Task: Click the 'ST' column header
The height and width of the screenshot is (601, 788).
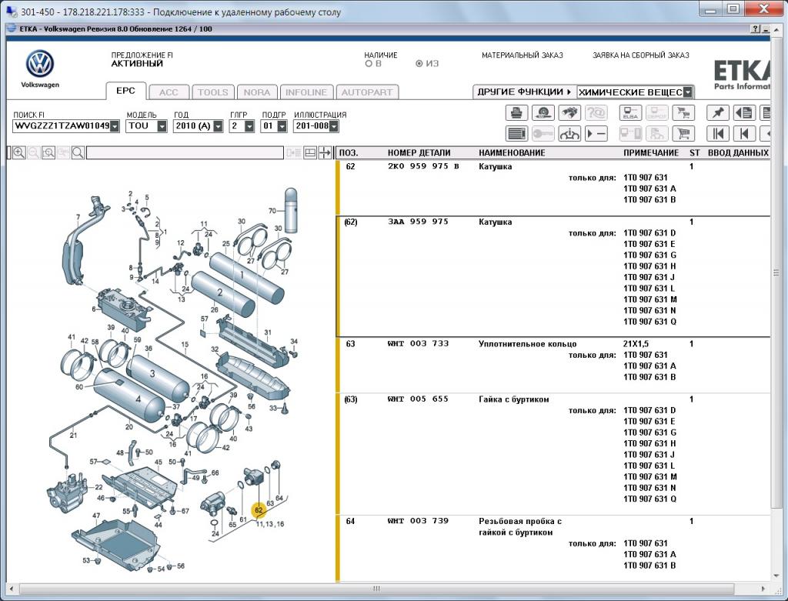Action: [x=695, y=153]
